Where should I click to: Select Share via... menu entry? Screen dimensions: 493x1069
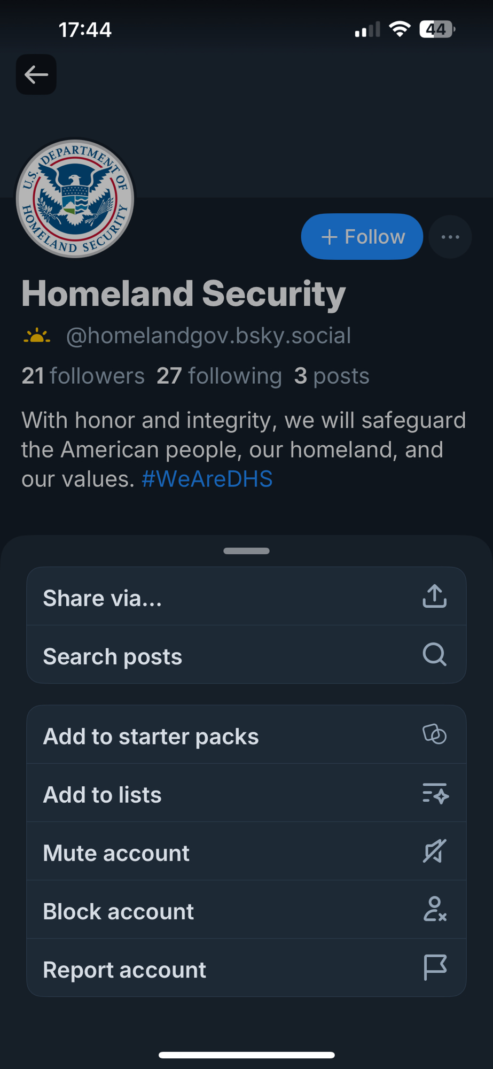tap(103, 598)
